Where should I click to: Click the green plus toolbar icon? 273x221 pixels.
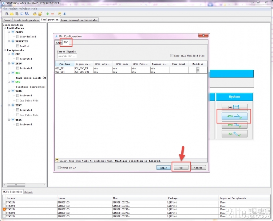[48, 14]
